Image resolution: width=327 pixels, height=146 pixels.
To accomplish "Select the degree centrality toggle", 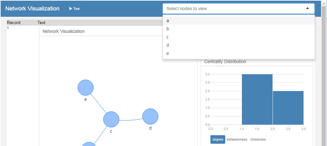I will click(218, 139).
